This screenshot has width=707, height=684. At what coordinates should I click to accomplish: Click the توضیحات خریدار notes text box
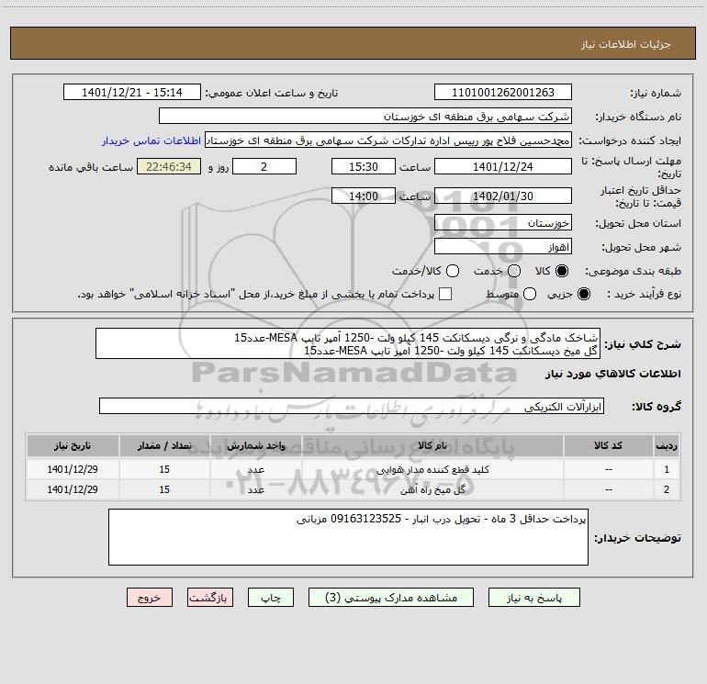(349, 537)
